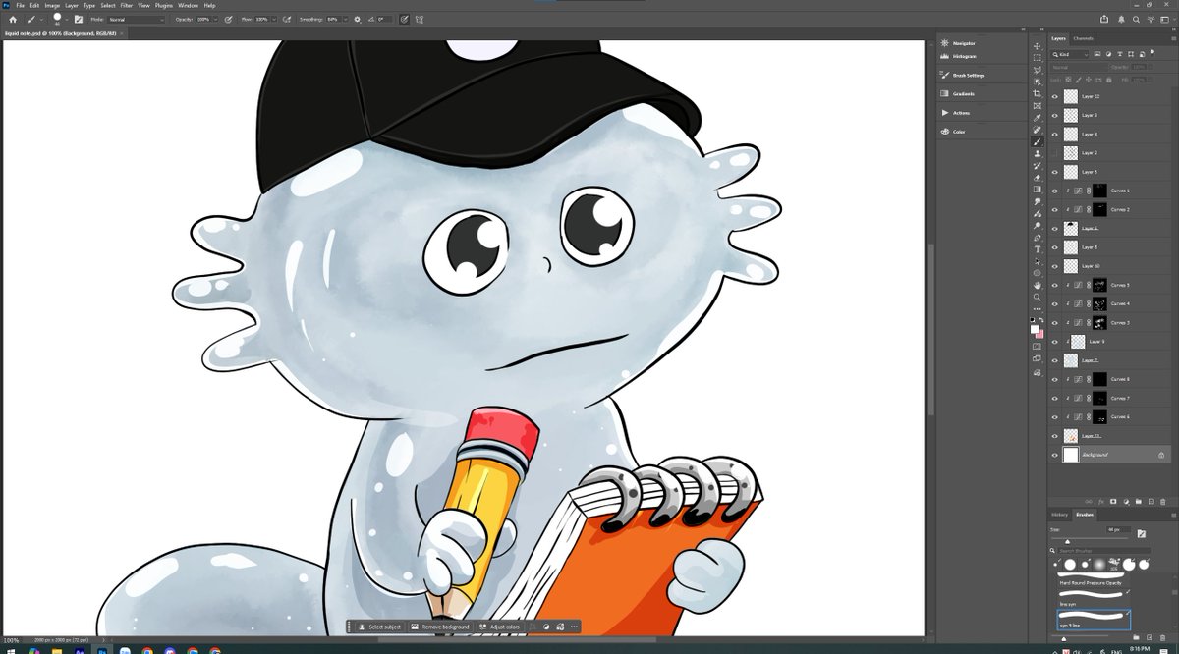Switch to the History tab
This screenshot has height=654, width=1179.
click(1059, 515)
